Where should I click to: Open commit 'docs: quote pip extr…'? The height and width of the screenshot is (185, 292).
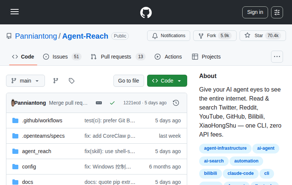(x=110, y=182)
